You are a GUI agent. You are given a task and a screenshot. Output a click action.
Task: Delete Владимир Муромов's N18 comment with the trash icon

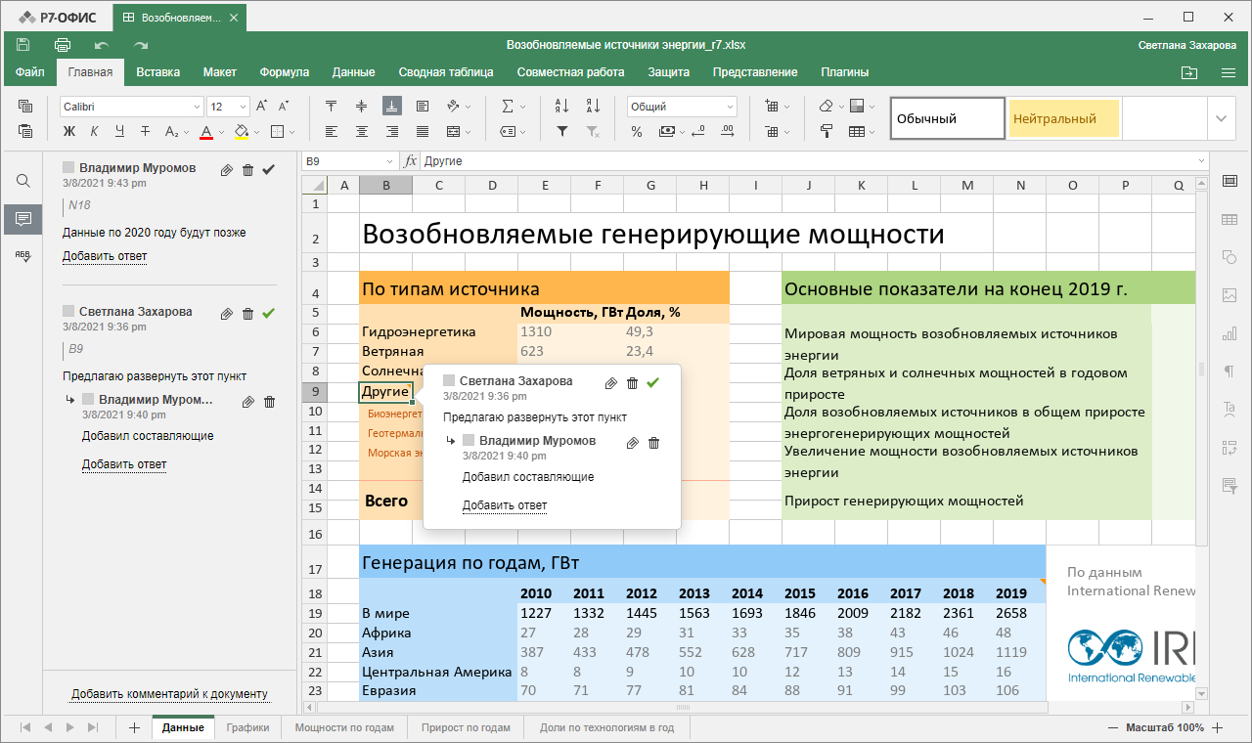247,169
